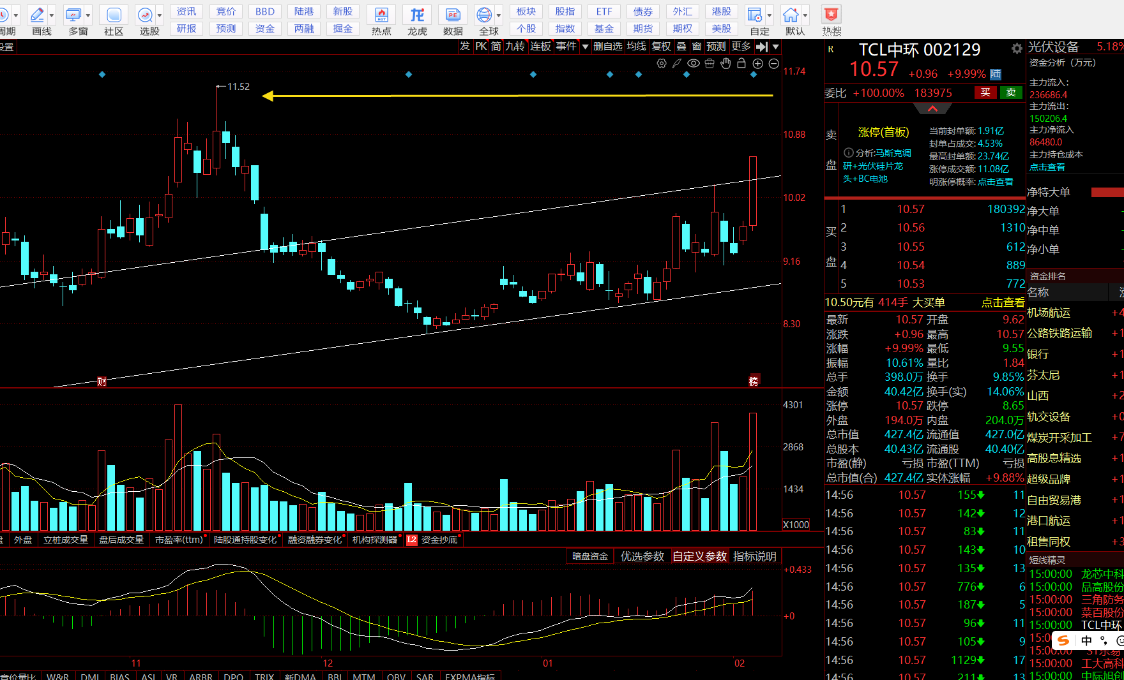Expand the 选股 dropdown arrow
Viewport: 1124px width, 680px height.
160,15
